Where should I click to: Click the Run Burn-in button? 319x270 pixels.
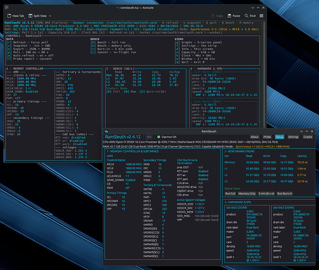(285, 193)
